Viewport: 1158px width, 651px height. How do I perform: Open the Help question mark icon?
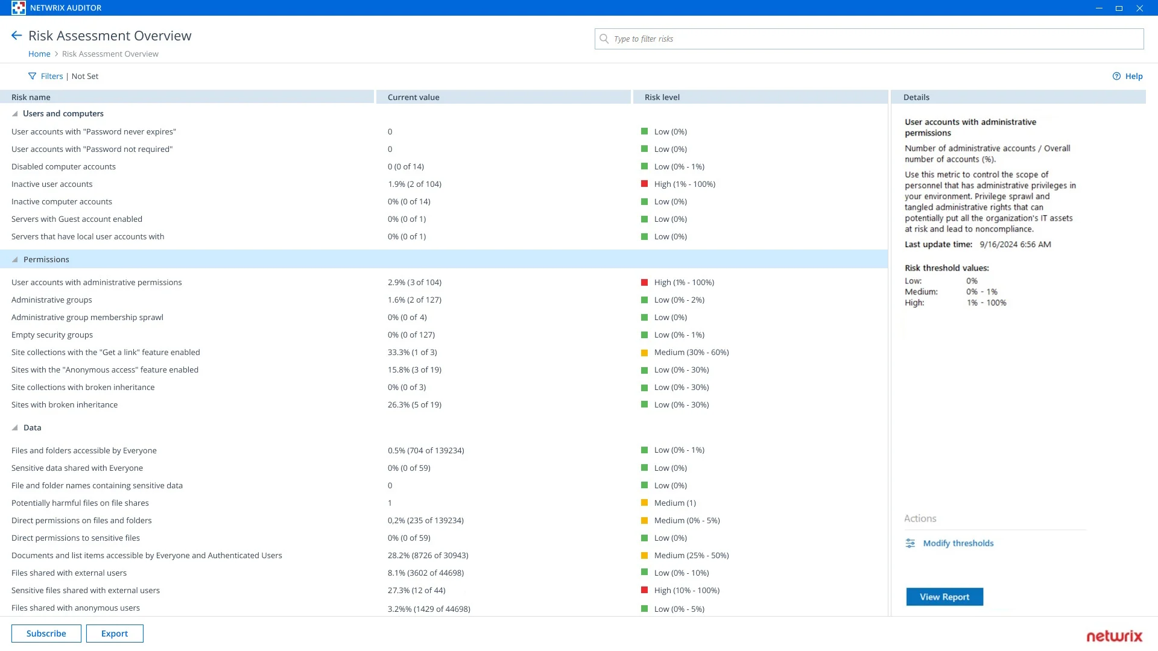click(1116, 77)
